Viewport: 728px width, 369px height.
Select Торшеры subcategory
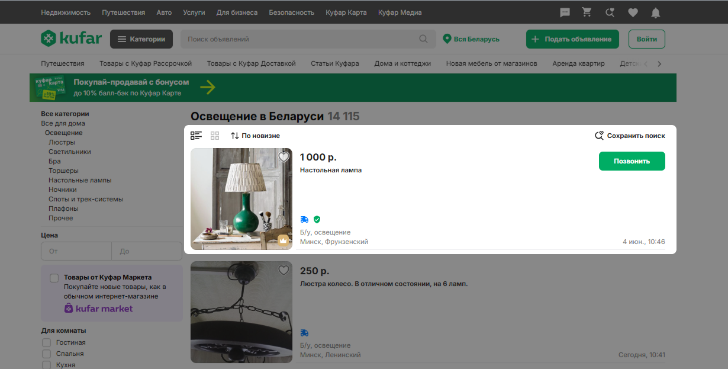[x=63, y=171]
